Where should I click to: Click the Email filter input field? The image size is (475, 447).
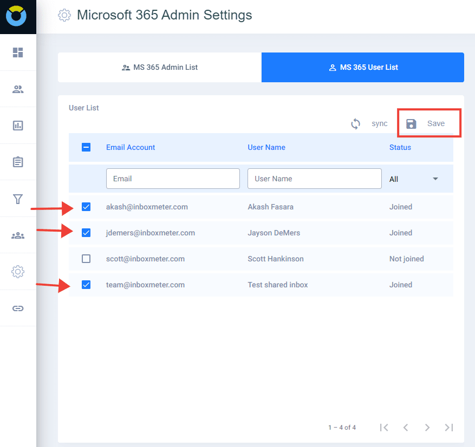click(x=172, y=179)
